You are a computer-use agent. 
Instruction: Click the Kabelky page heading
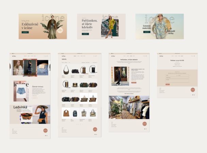pyautogui.click(x=64, y=59)
